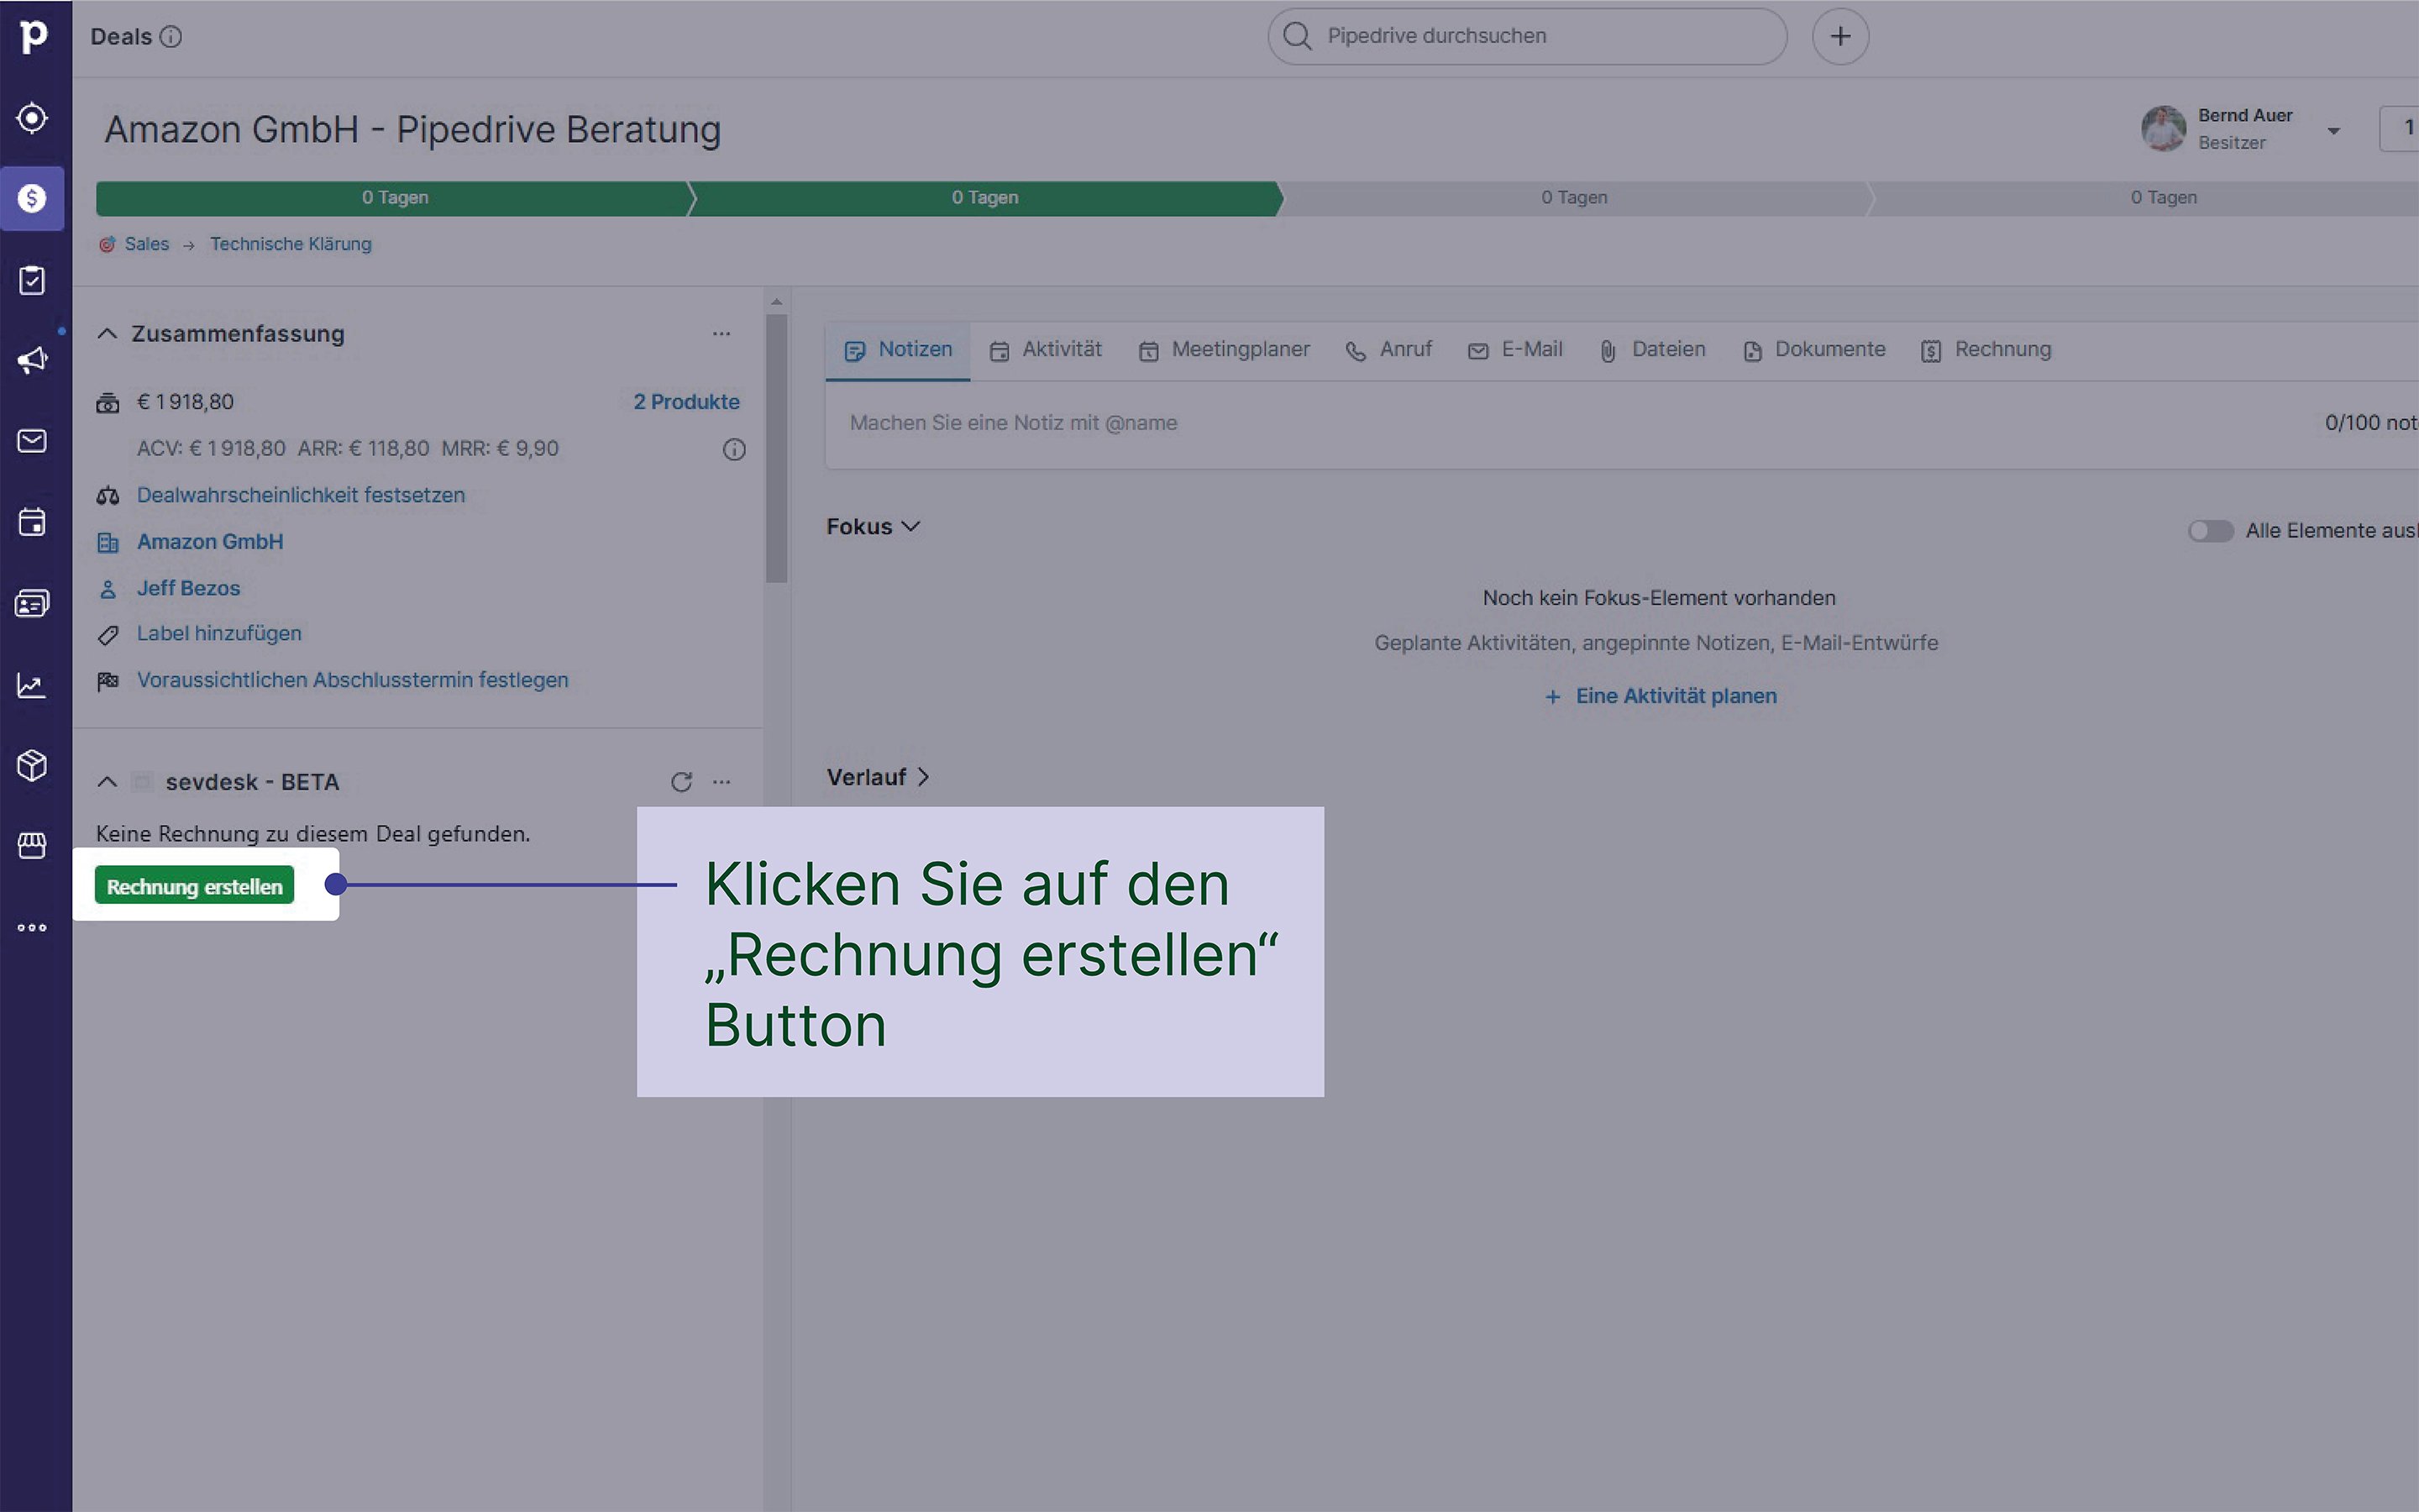This screenshot has width=2419, height=1512.
Task: Select the Deals icon in the sidebar
Action: click(32, 198)
